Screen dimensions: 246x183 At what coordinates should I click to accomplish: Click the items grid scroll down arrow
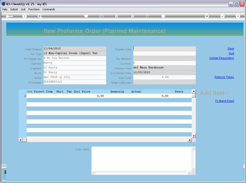coord(194,136)
